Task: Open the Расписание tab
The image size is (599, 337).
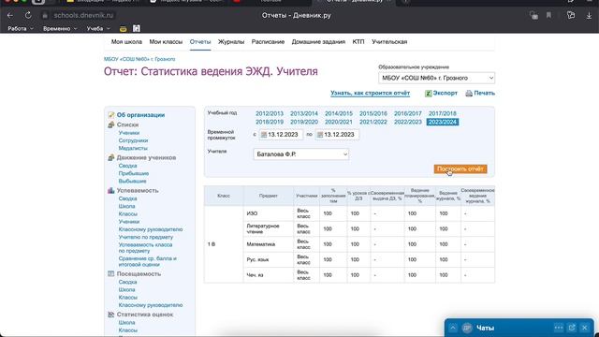Action: pos(268,42)
